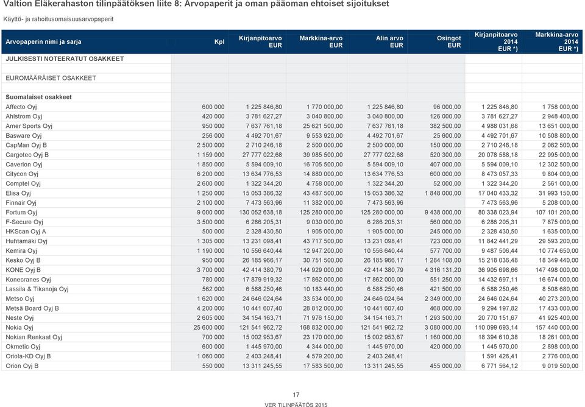Click Elisa's dividend value '1 848 000,00'
The image size is (585, 407).
click(442, 193)
